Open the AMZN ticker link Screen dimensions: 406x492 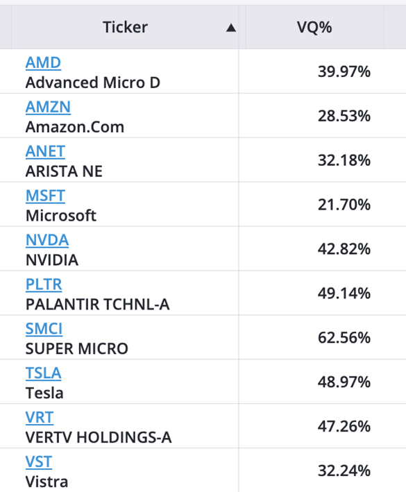pyautogui.click(x=48, y=107)
